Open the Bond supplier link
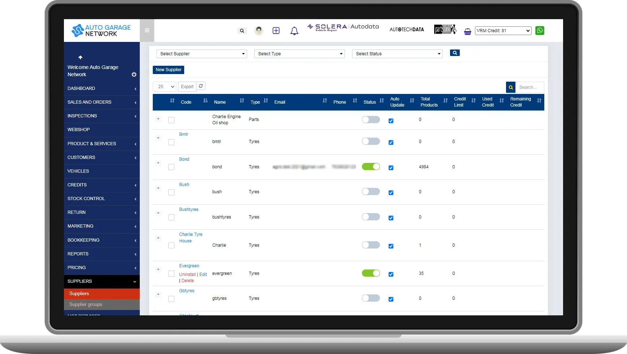Image resolution: width=627 pixels, height=354 pixels. pos(184,159)
